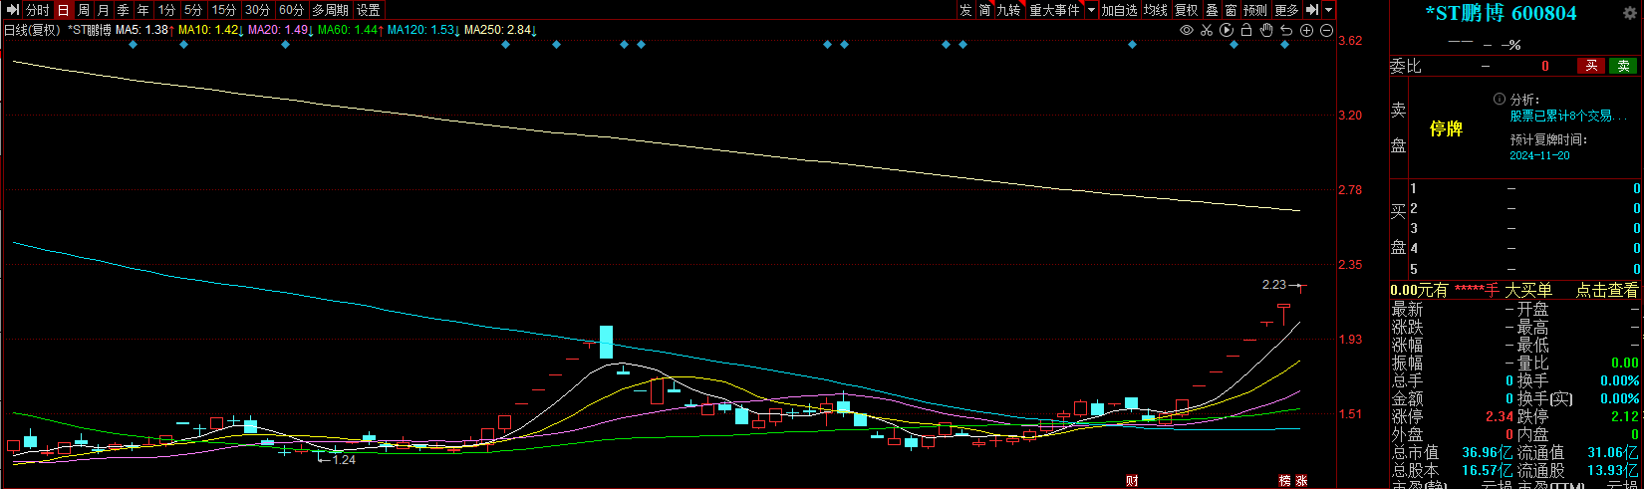Click the green 卖 sell button
Image resolution: width=1644 pixels, height=489 pixels.
(x=1623, y=66)
